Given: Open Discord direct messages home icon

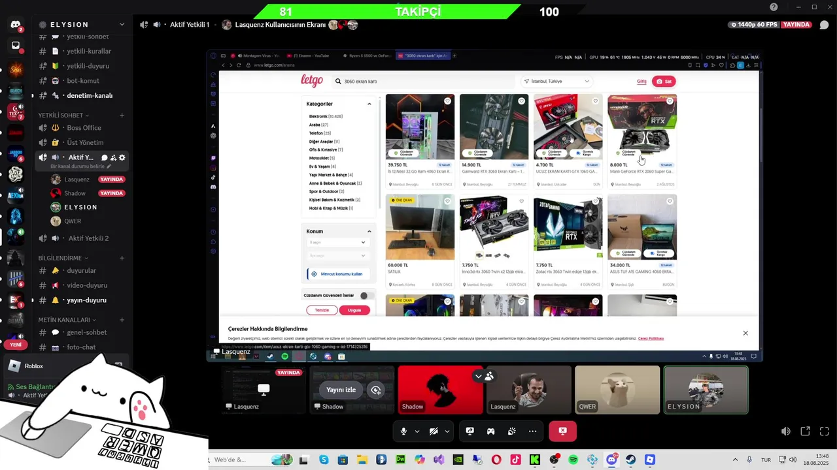Looking at the screenshot, I should coord(16,24).
